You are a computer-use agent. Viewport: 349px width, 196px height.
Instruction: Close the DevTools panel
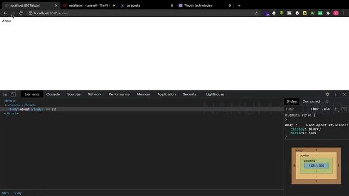click(x=344, y=94)
